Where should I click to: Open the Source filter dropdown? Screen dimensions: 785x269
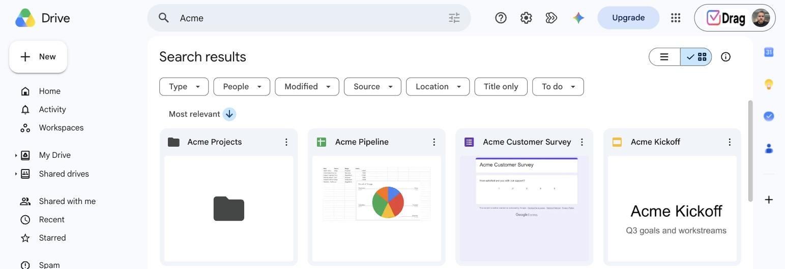coord(372,86)
